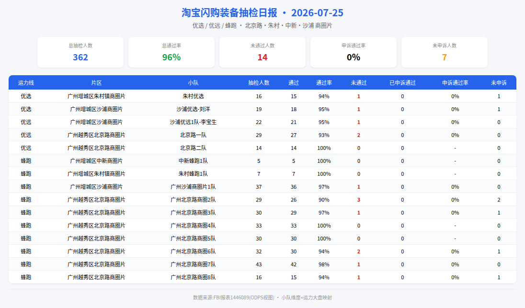
Task: Click red 未通过 value 2 in 商圈6队 row
Action: (x=359, y=252)
